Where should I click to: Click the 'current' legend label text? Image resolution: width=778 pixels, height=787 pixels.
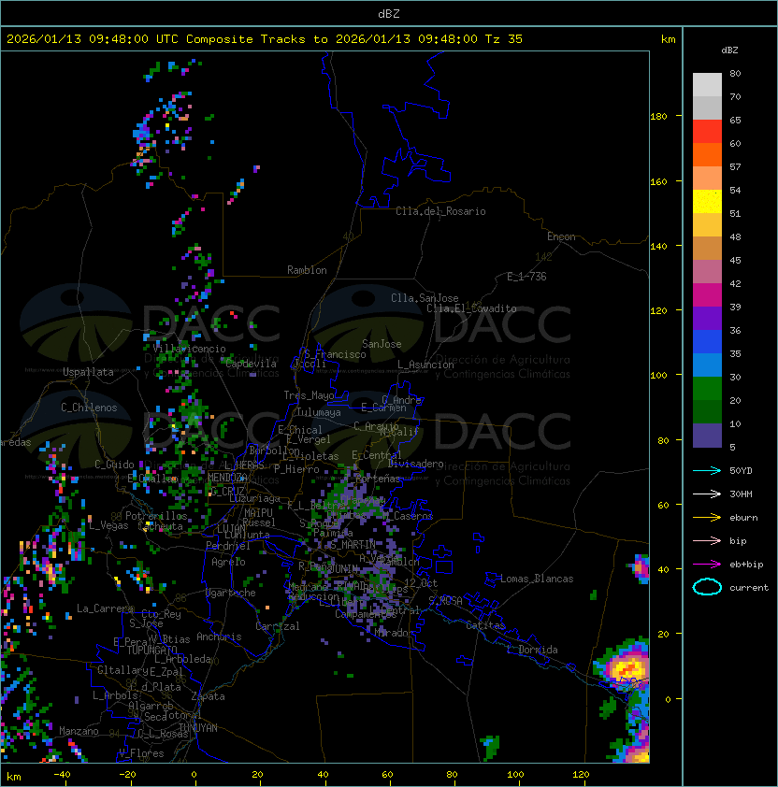point(749,587)
